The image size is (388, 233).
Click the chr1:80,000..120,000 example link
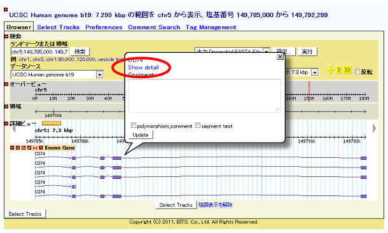pos(71,59)
